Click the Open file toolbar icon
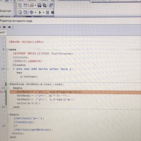Screen dimensions: 141x141 click(x=32, y=5)
